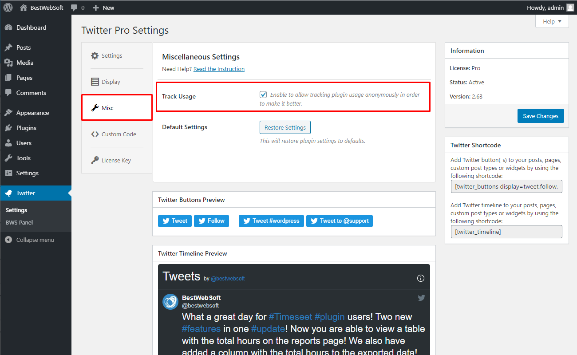Click the WordPress logo icon
This screenshot has height=355, width=577.
click(x=8, y=7)
